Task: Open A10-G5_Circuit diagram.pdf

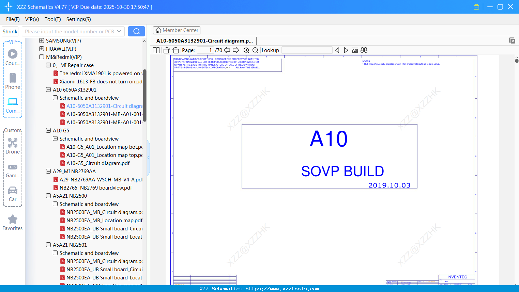Action: (98, 163)
